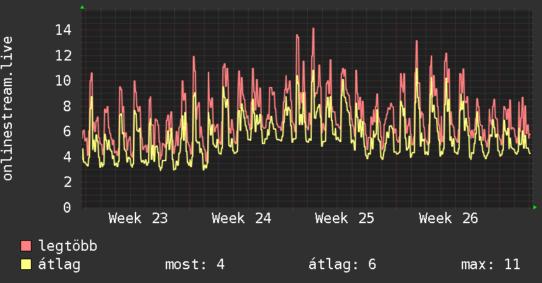Click the 'max: 11' statistic

pos(491,265)
